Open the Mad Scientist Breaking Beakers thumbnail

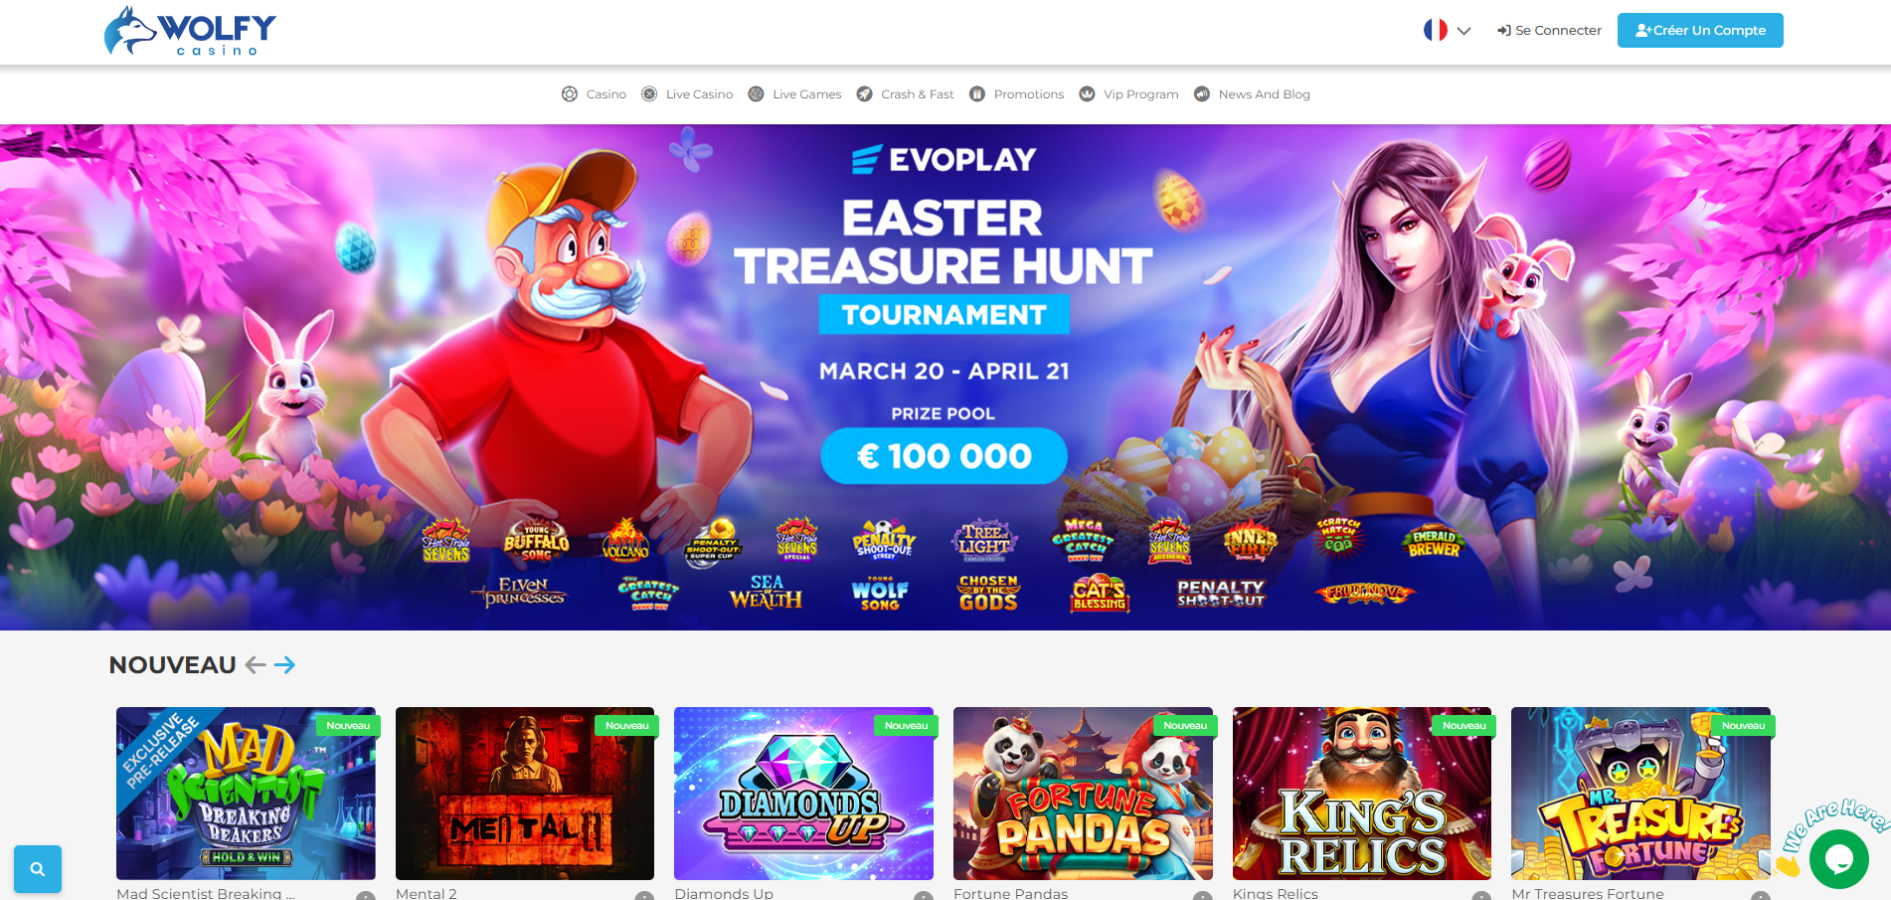[246, 794]
